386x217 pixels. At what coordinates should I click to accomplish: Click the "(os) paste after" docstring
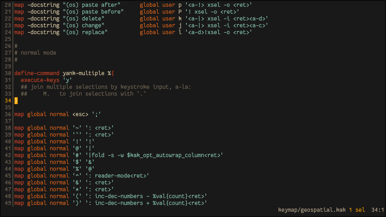pos(91,5)
